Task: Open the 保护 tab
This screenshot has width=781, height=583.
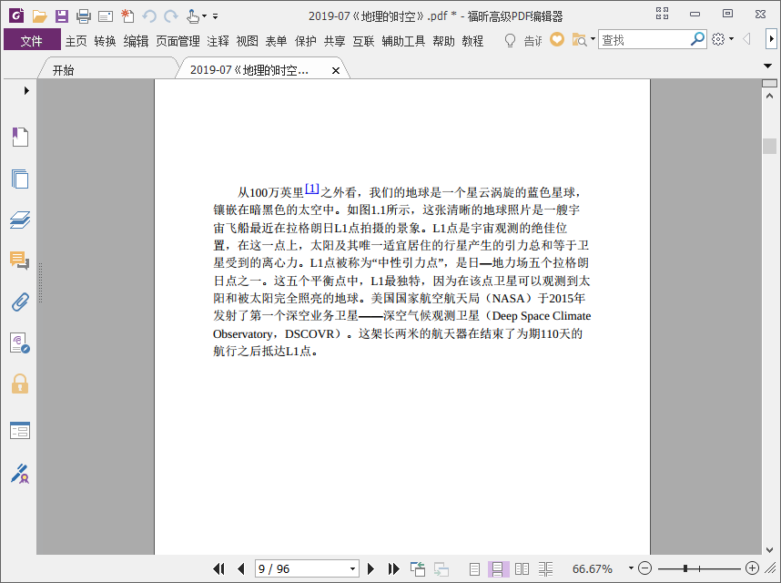Action: (305, 41)
